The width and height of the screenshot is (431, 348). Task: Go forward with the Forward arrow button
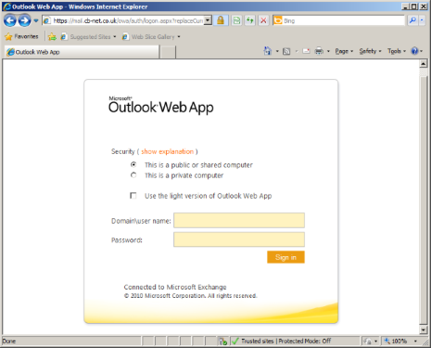[24, 20]
